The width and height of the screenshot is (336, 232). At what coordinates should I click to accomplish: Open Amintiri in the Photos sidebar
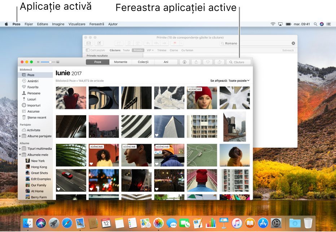tap(33, 81)
